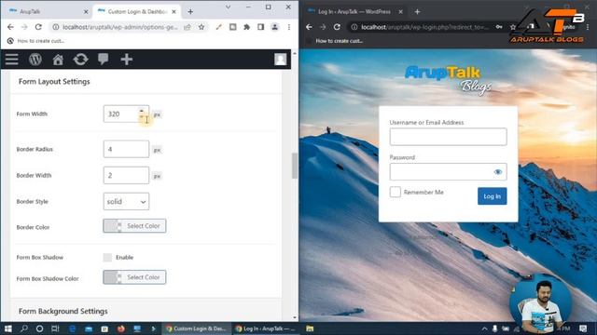This screenshot has height=335, width=597.
Task: Enable the Form Box Shadow checkbox
Action: click(x=107, y=258)
